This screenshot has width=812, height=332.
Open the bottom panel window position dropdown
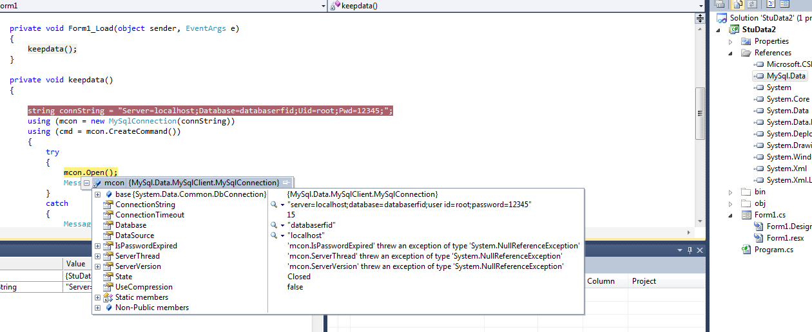(x=679, y=250)
